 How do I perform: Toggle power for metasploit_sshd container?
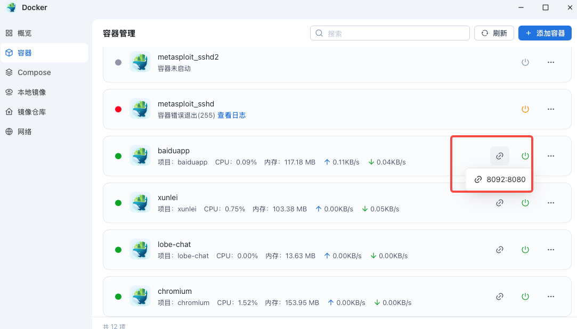(525, 109)
